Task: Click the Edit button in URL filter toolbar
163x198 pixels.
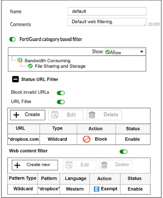Action: click(x=66, y=115)
